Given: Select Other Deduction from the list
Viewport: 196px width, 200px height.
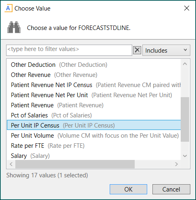Looking at the screenshot, I should tap(94, 65).
